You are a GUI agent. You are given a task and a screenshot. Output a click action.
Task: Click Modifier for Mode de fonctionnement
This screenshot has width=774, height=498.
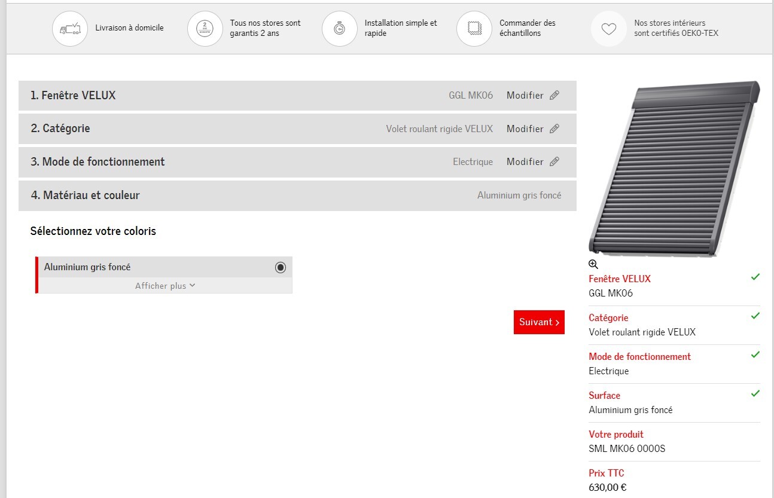point(525,161)
